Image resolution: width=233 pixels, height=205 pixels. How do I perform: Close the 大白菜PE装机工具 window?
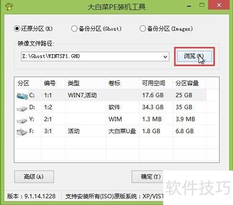(219, 5)
